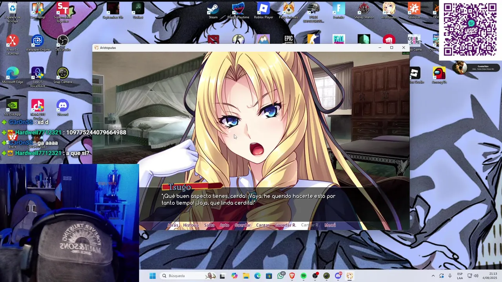This screenshot has height=282, width=502.
Task: Minimize the Aristoputas game window
Action: coord(380,48)
